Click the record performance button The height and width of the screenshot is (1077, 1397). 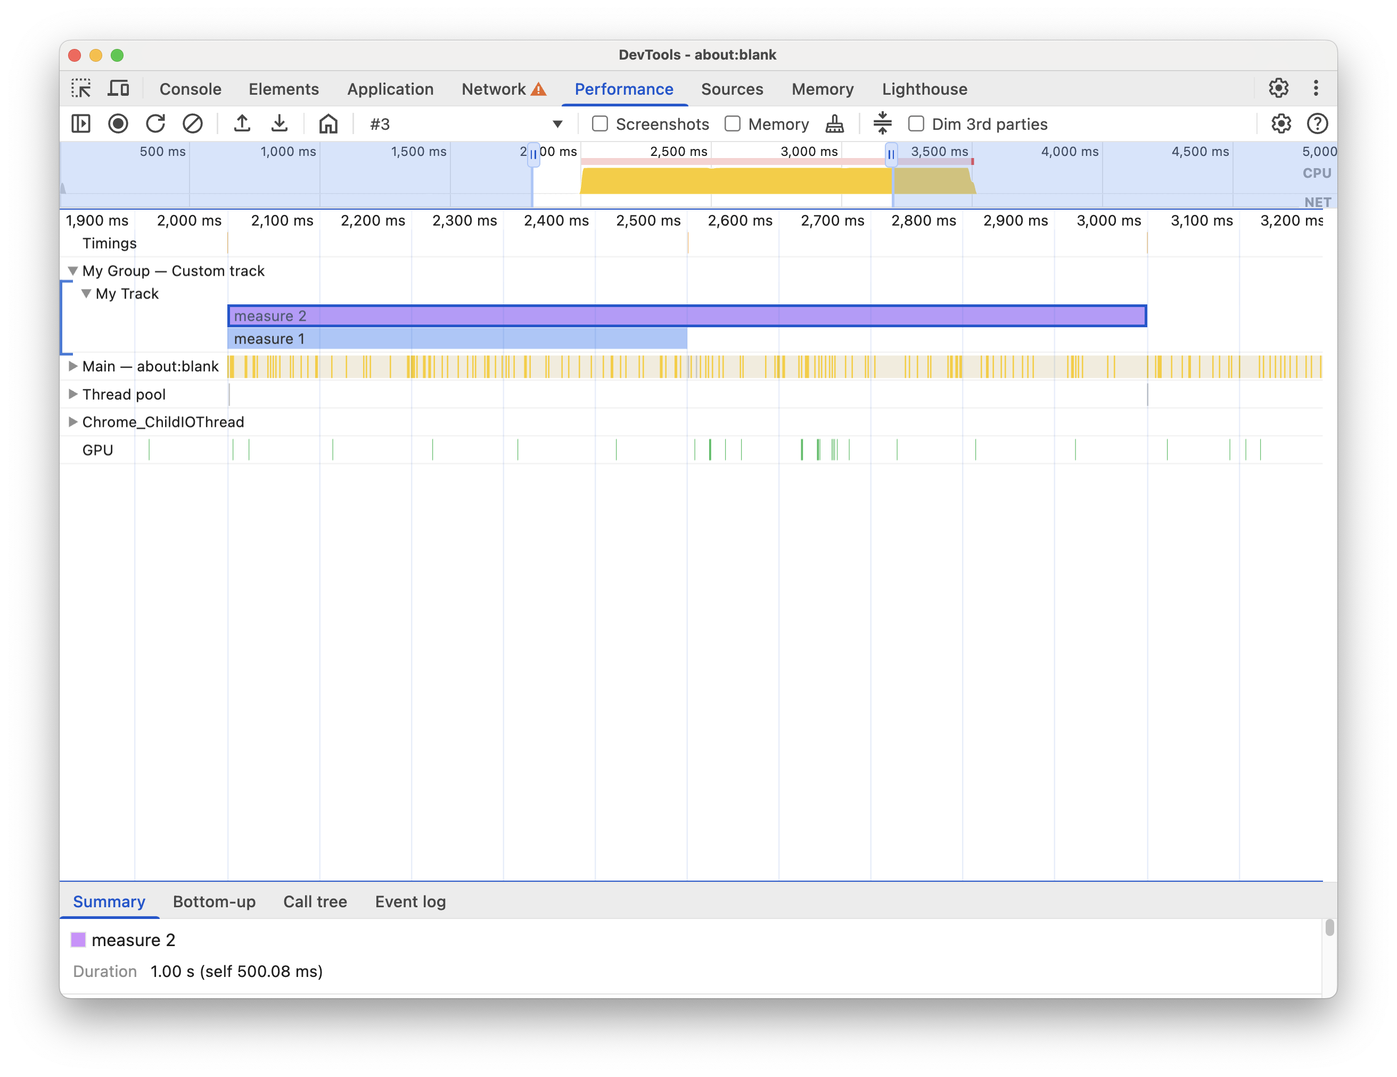118,122
